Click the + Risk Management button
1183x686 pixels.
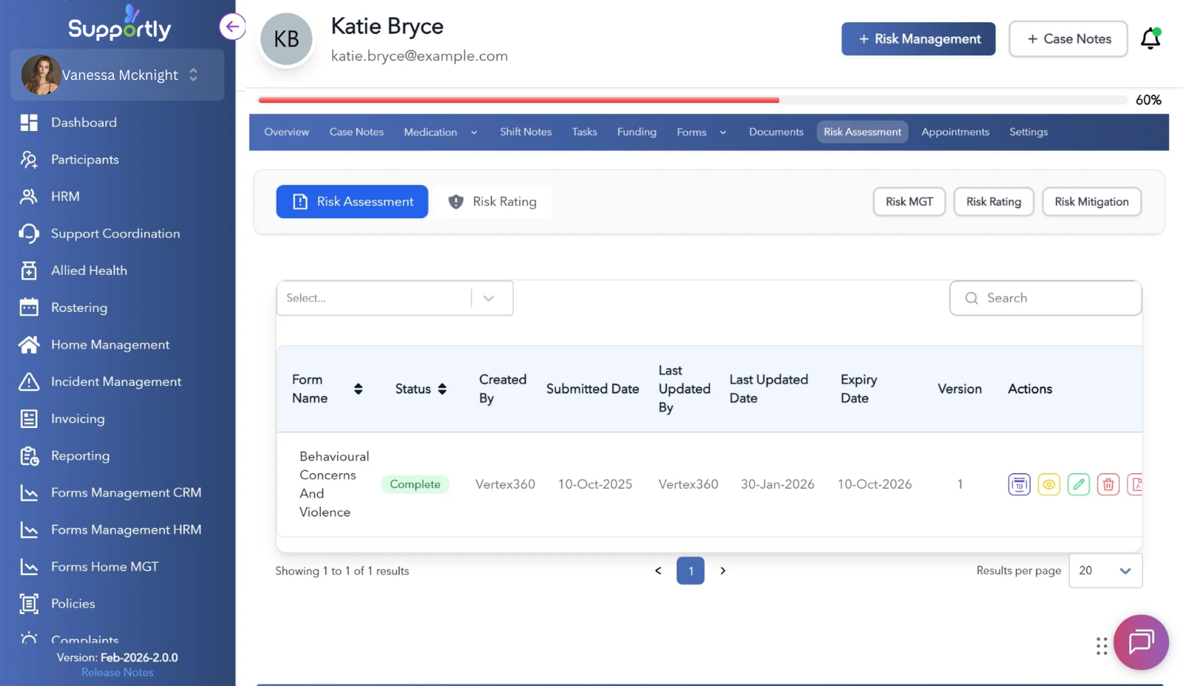918,39
